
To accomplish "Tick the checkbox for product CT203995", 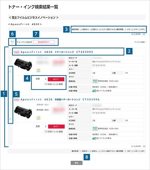I will 10,72.
